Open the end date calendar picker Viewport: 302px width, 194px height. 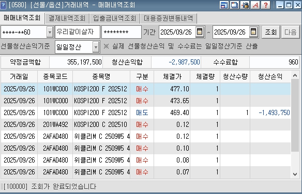click(253, 31)
